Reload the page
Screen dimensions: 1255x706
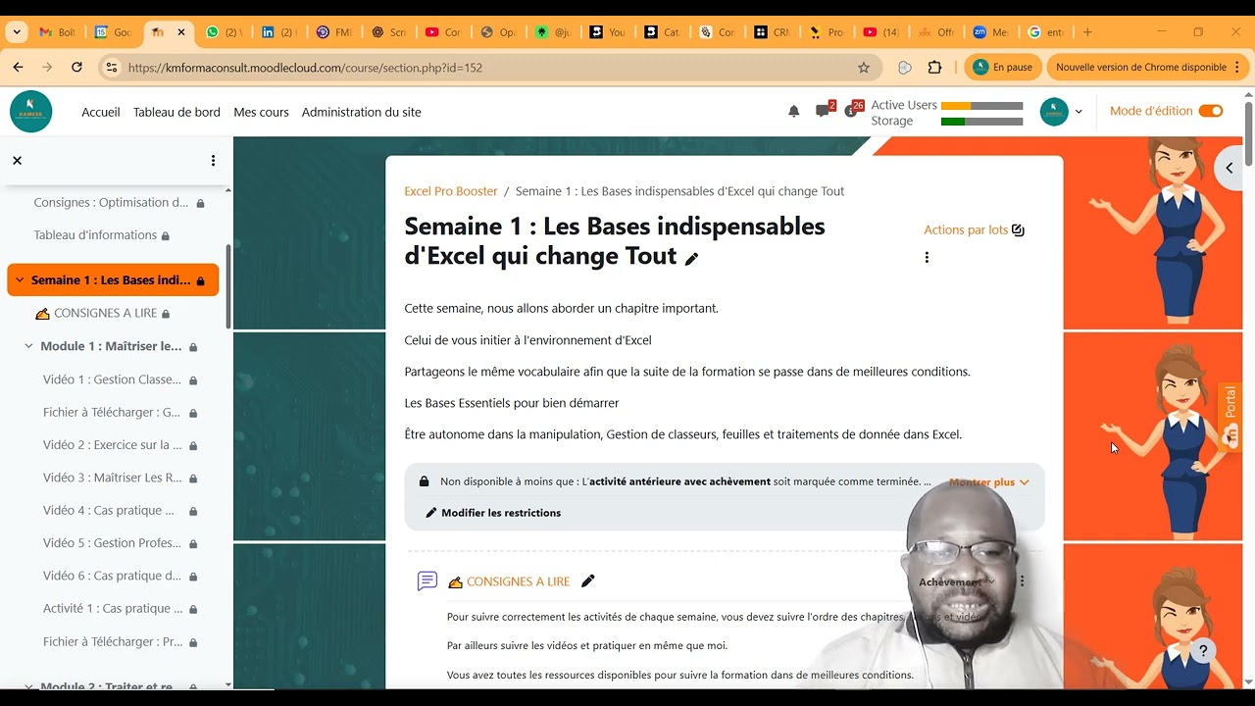click(76, 68)
